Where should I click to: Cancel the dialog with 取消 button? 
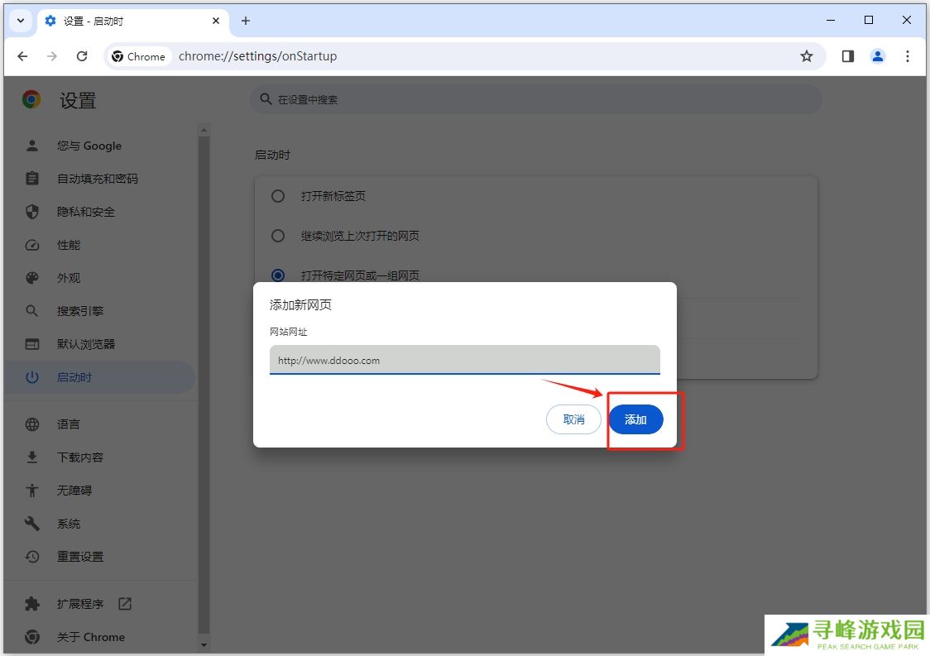tap(573, 419)
